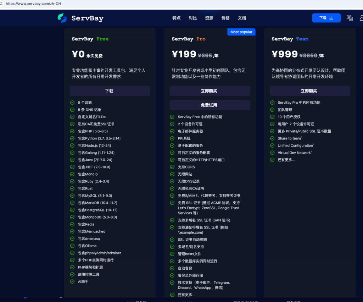Click 立即购买 in the ServBay Team card
Viewport: 363px width, 302px height.
click(x=310, y=91)
